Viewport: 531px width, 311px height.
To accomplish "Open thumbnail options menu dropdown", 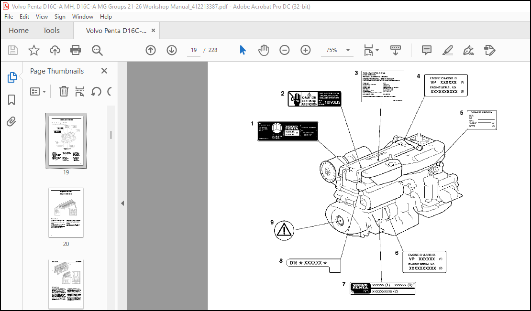I will 38,91.
